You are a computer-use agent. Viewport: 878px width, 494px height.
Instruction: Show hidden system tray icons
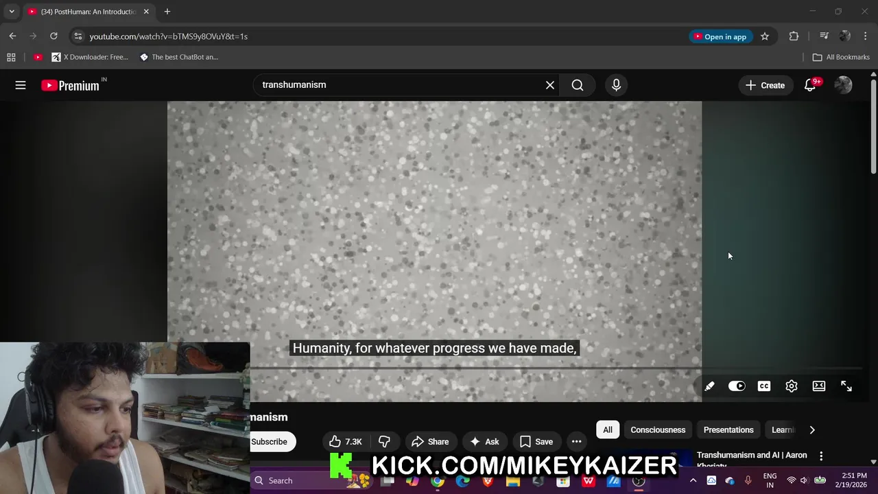(693, 480)
